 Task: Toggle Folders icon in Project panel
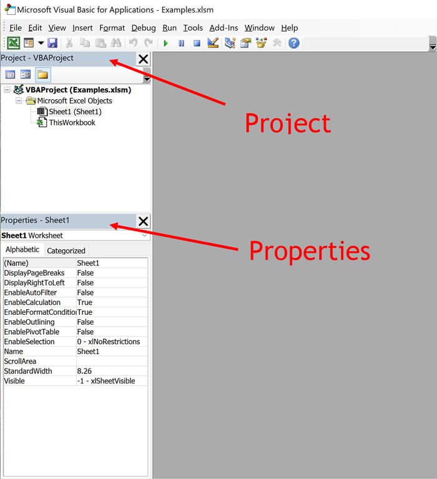point(42,74)
